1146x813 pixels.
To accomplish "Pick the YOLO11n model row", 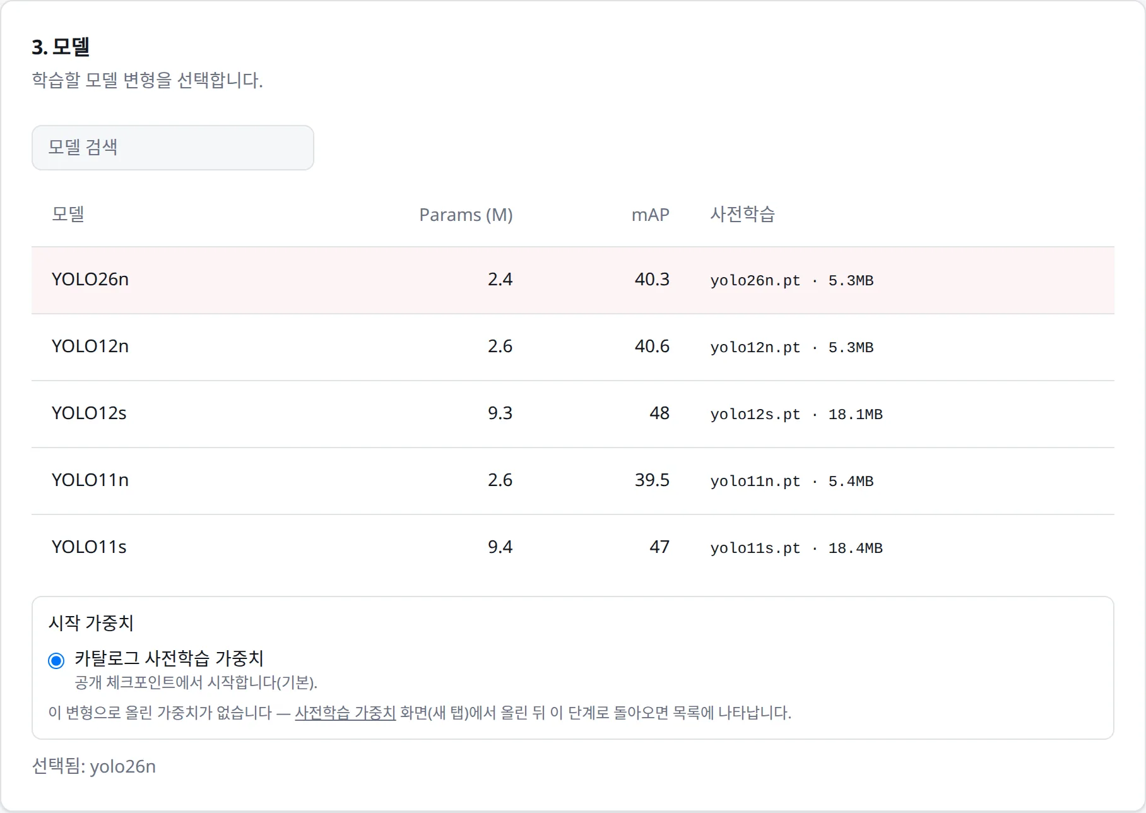I will click(573, 481).
